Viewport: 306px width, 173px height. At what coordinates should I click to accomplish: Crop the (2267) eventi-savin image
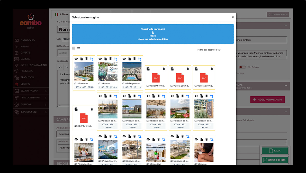pos(115,136)
